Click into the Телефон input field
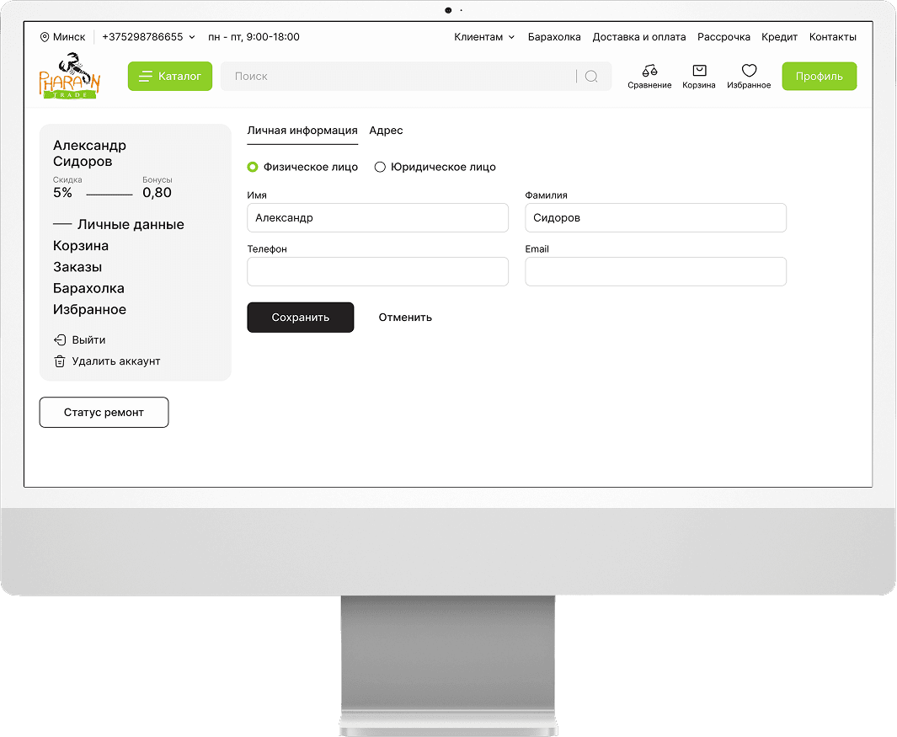The width and height of the screenshot is (897, 737). pos(377,271)
